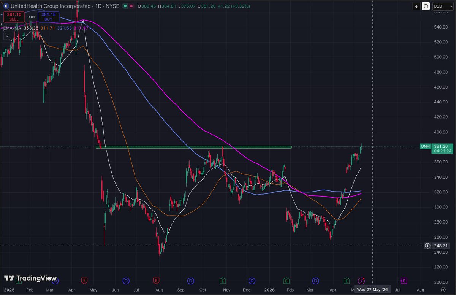Click the L376.07 low value
The width and height of the screenshot is (456, 295).
point(187,6)
